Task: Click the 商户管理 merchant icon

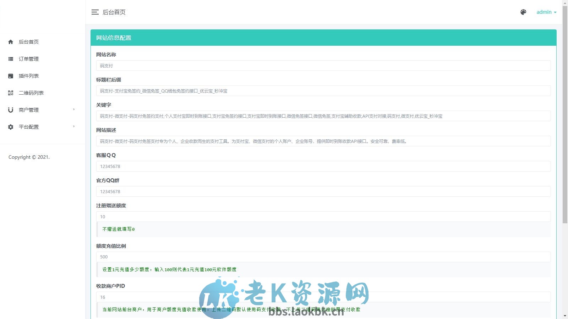Action: 11,110
